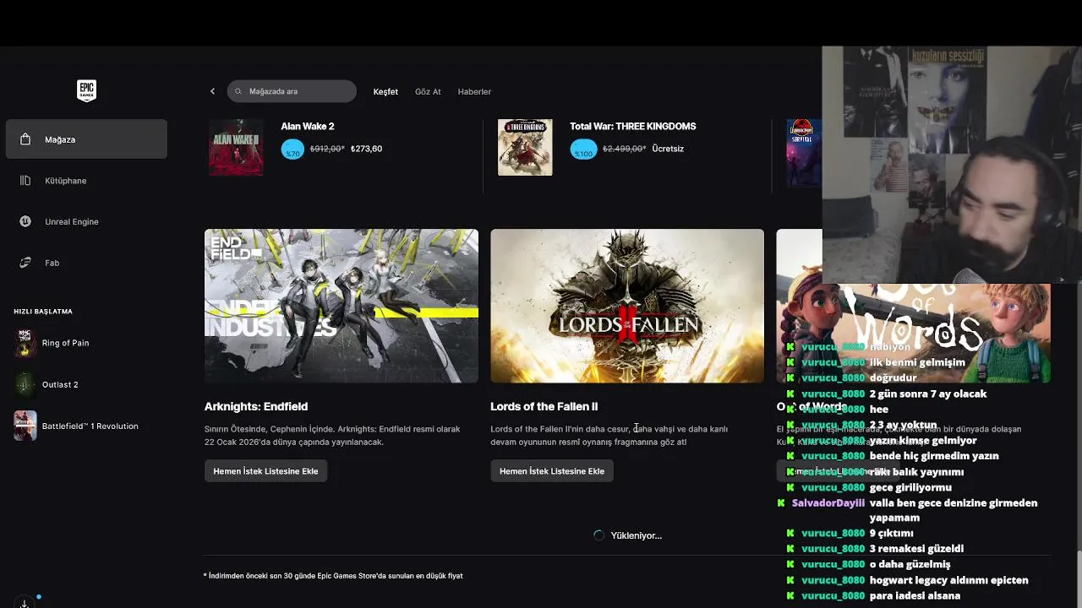The width and height of the screenshot is (1082, 608).
Task: Launch Battlefield 1 Revolution quick launch entry
Action: tap(86, 426)
